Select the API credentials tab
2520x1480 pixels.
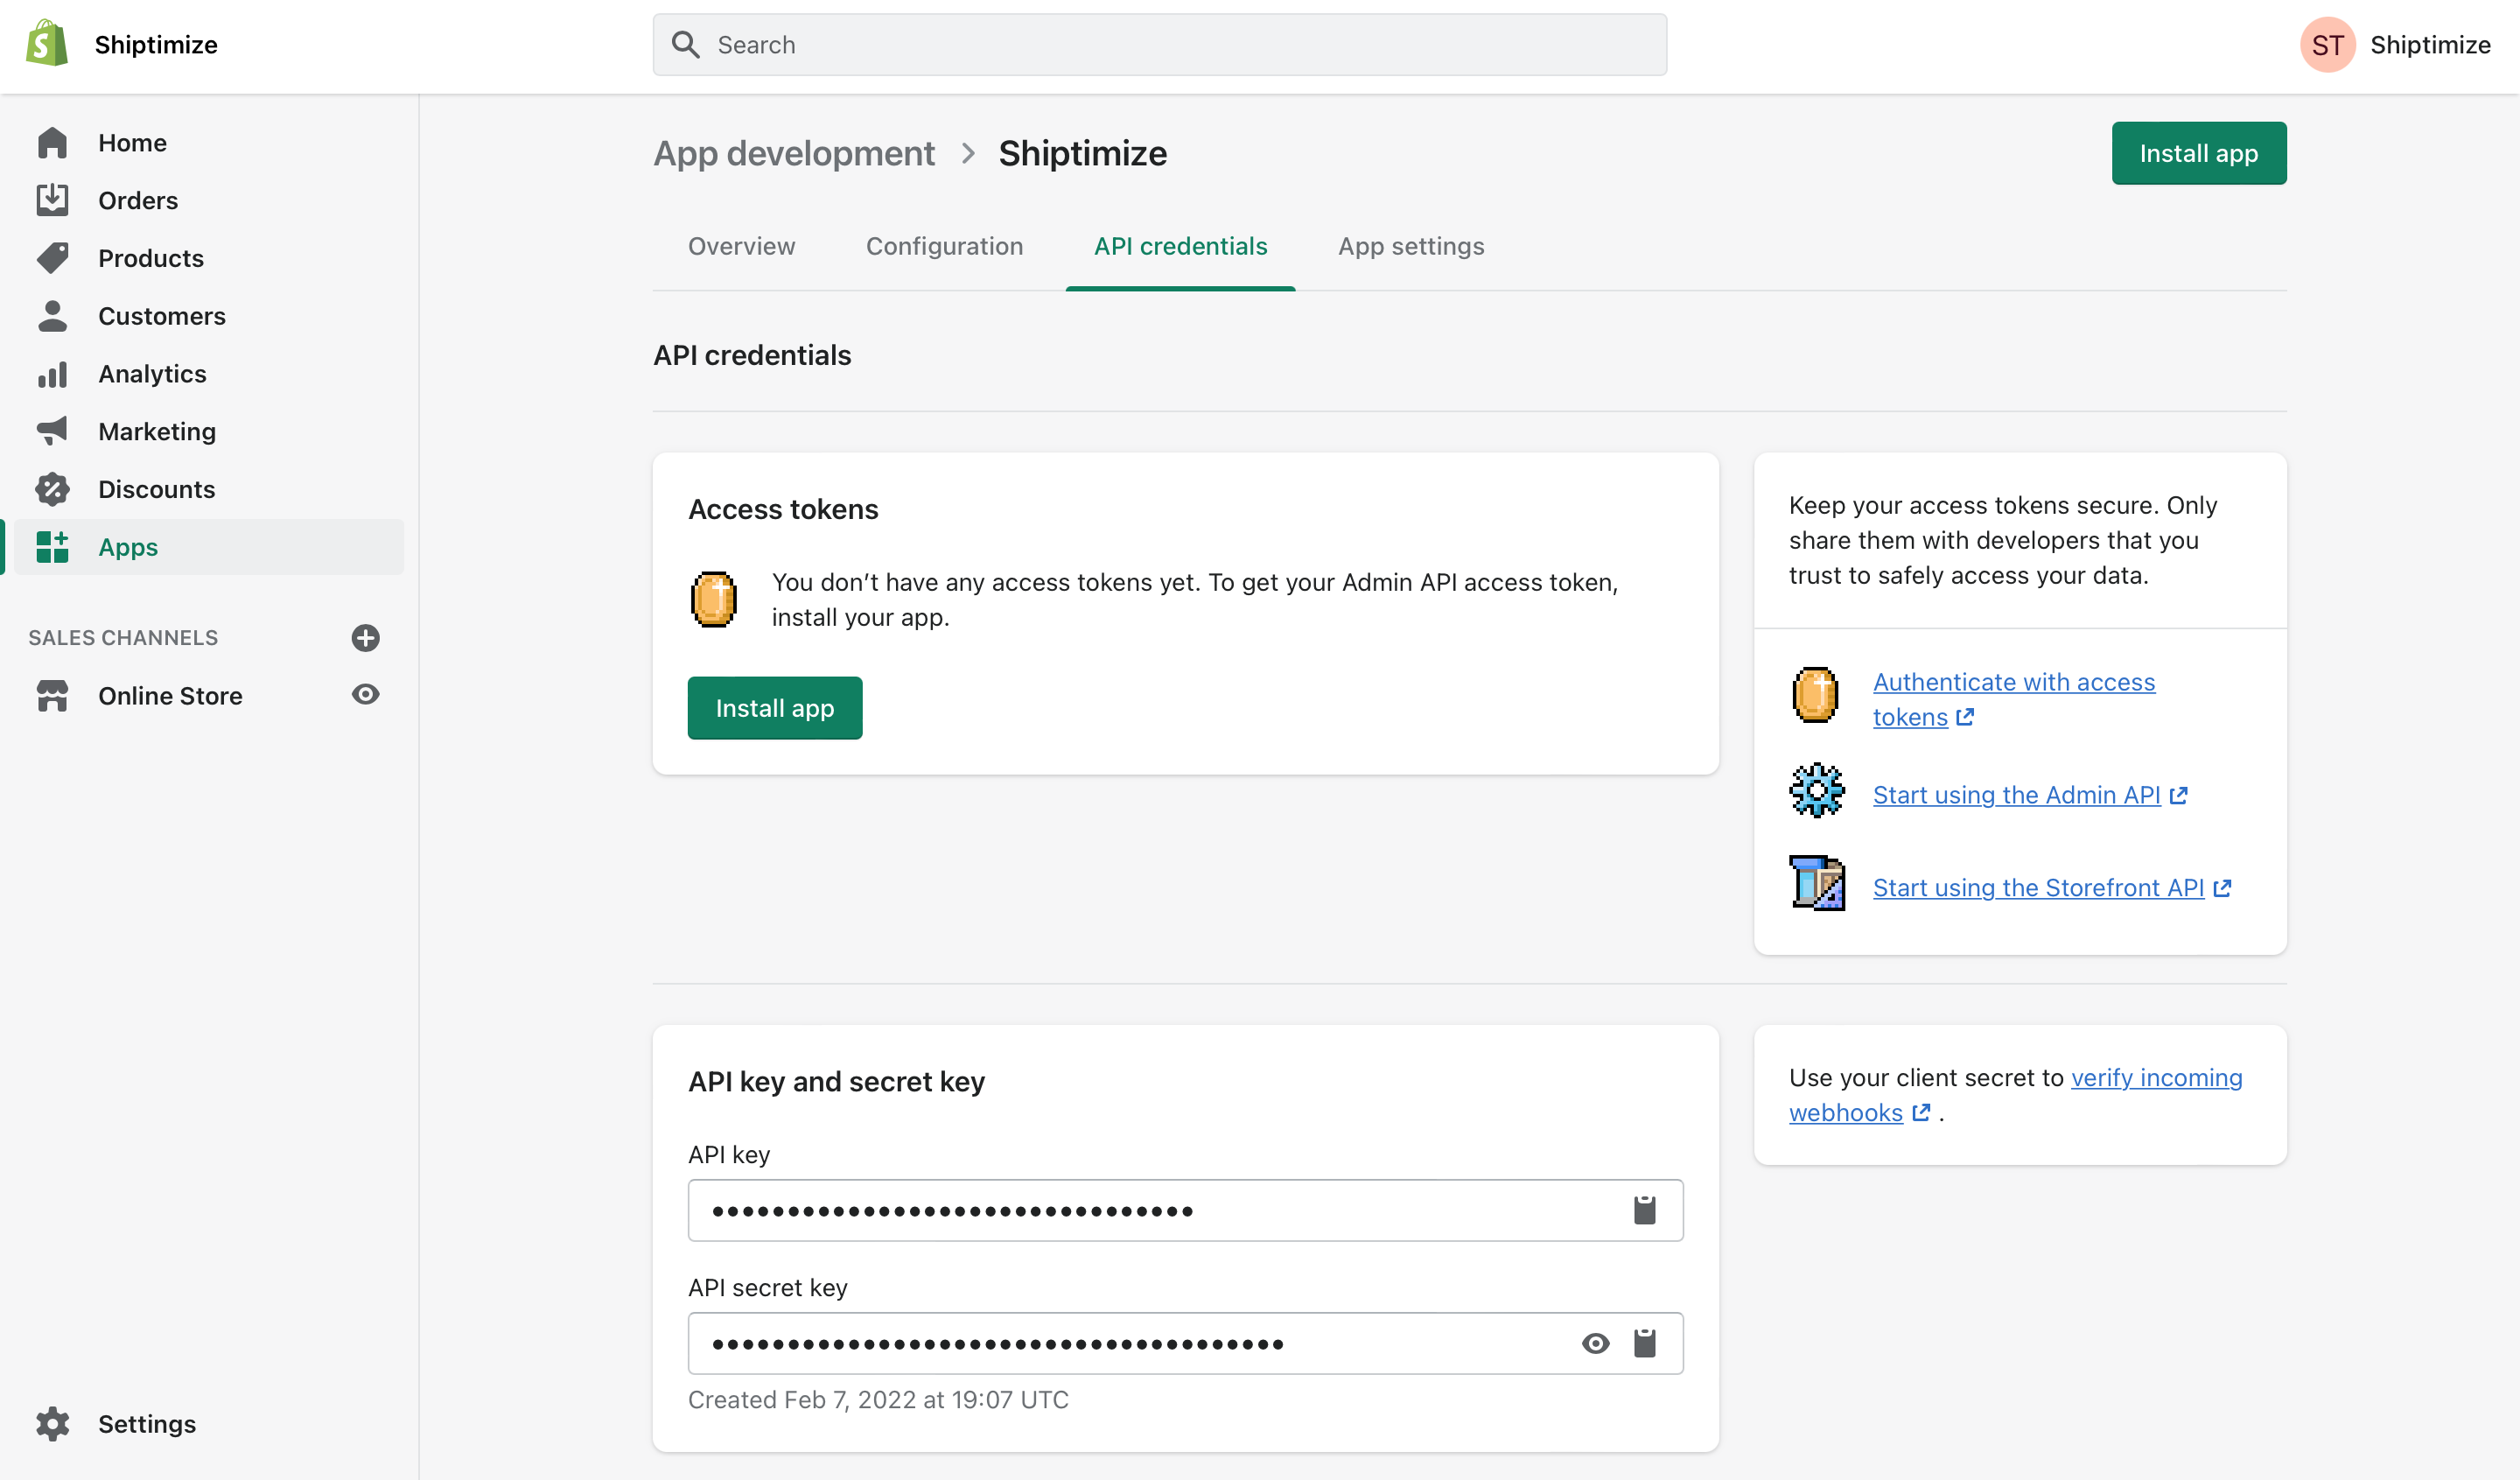point(1181,247)
